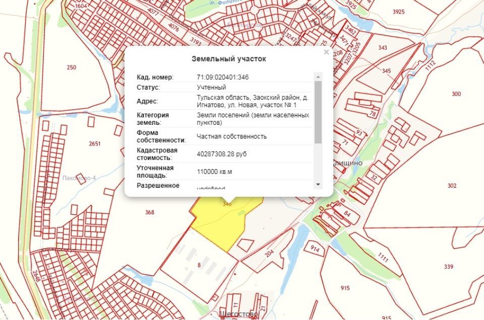Image resolution: width=484 pixels, height=320 pixels.
Task: Click the Пахомово-4 place name on map
Action: (x=79, y=178)
